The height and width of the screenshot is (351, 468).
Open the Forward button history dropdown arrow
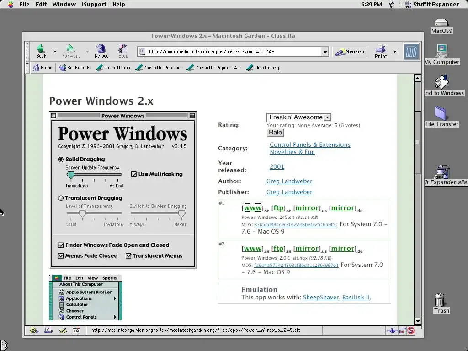point(87,52)
